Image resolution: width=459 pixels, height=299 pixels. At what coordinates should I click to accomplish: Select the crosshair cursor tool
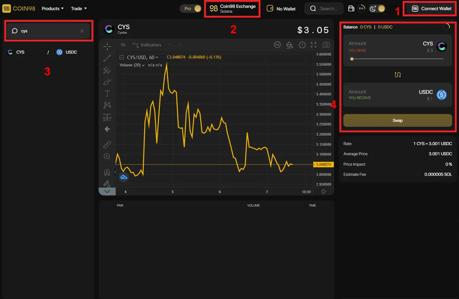pyautogui.click(x=107, y=46)
